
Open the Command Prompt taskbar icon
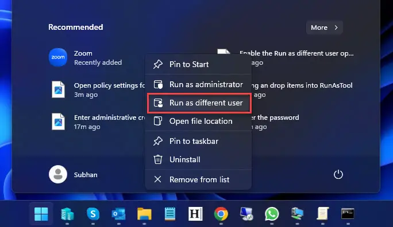pyautogui.click(x=348, y=214)
